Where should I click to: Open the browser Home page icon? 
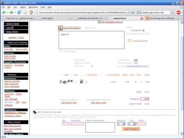click(31, 12)
